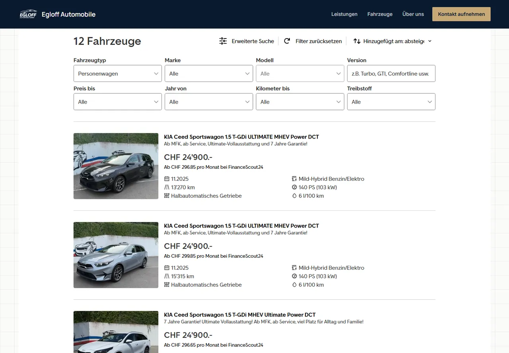Click the Kontakt aufnehmen button
Viewport: 509px width, 353px height.
[461, 14]
